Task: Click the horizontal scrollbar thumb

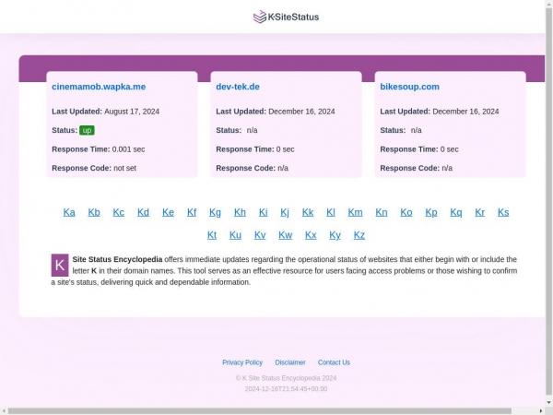Action: (260, 411)
